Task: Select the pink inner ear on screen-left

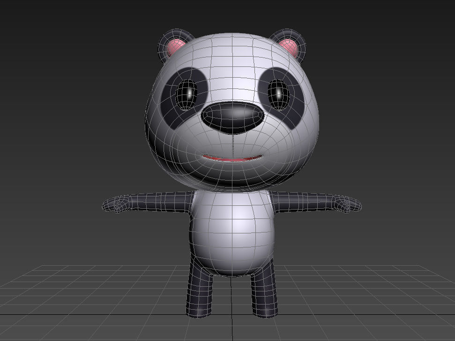Action: [175, 47]
